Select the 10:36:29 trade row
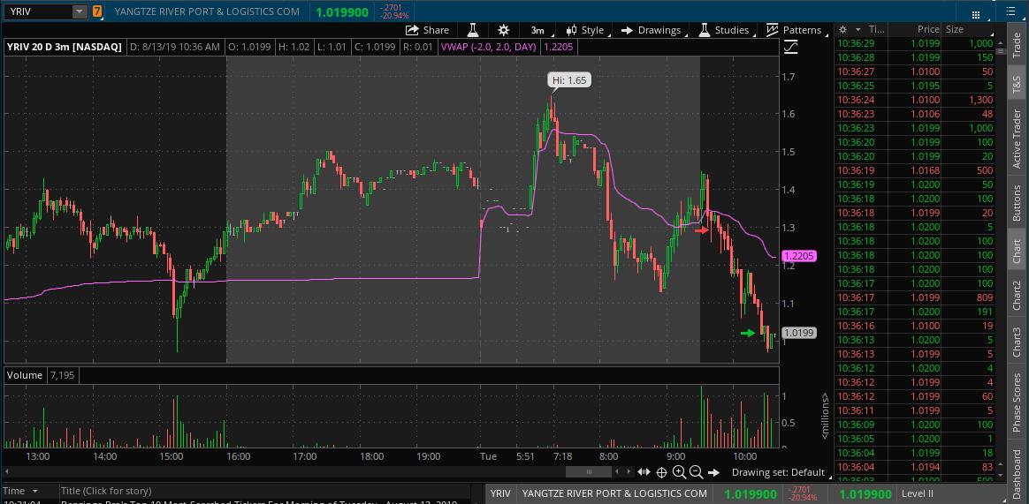1029x504 pixels. [x=915, y=43]
